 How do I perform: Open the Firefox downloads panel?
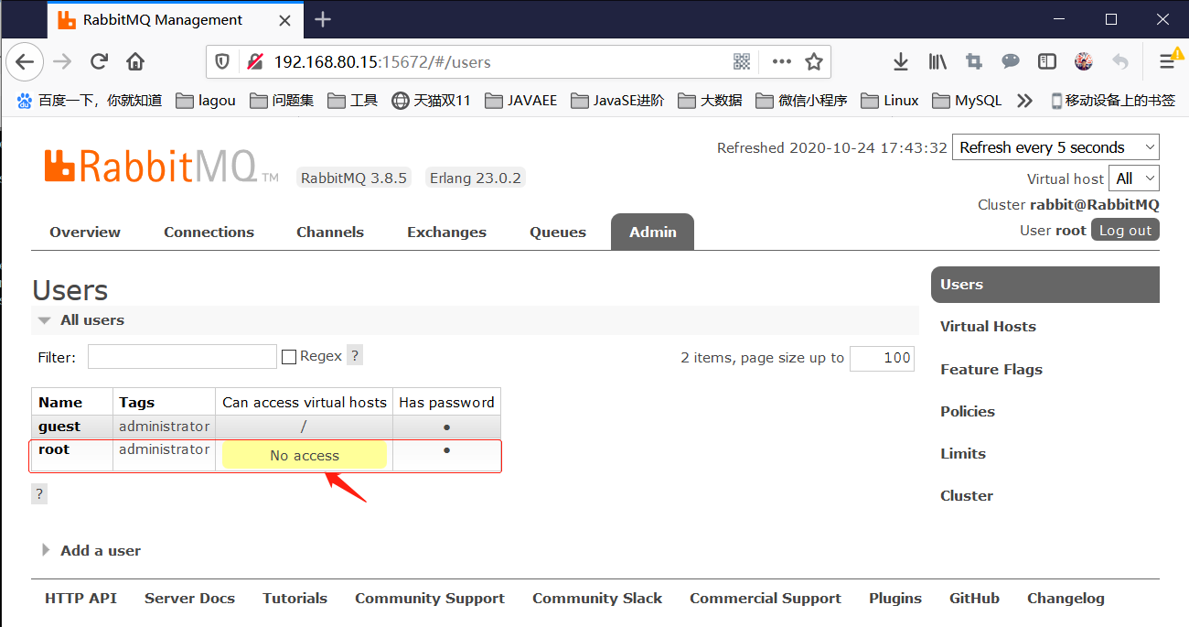tap(900, 61)
